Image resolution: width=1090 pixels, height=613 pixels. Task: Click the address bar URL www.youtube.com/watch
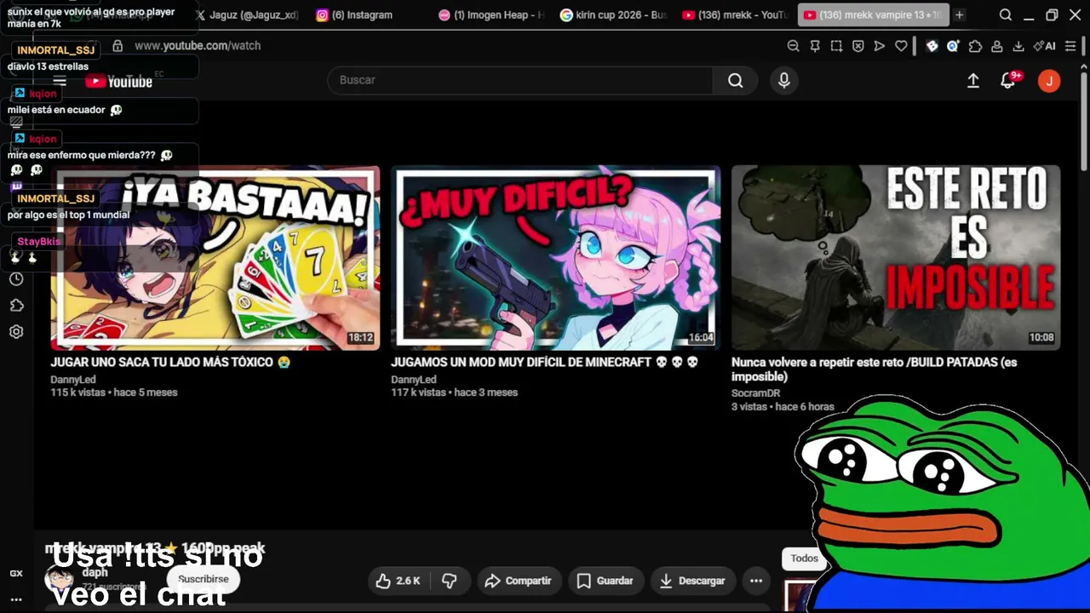pyautogui.click(x=198, y=46)
